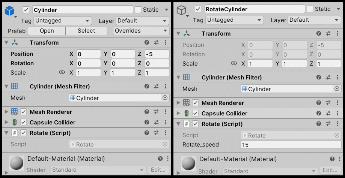345x178 pixels.
Task: Click the prefab Open button
Action: click(x=47, y=31)
